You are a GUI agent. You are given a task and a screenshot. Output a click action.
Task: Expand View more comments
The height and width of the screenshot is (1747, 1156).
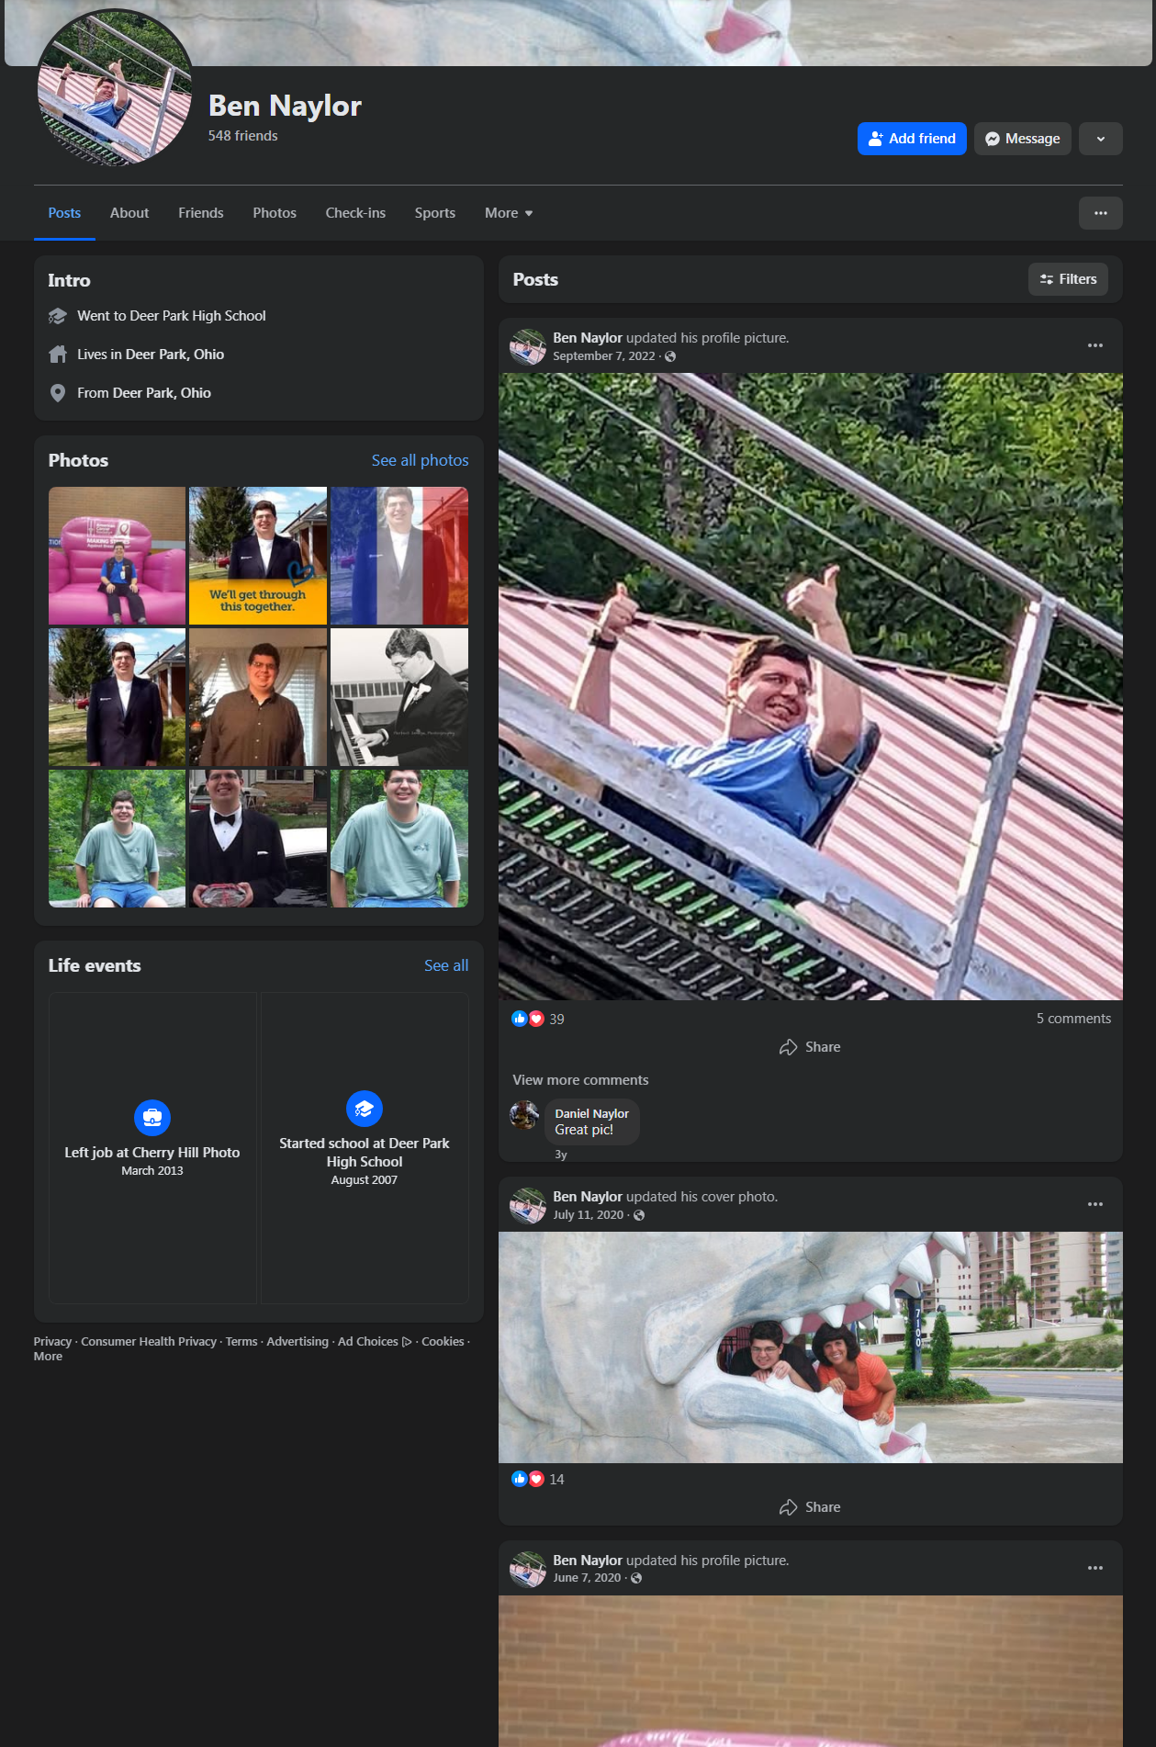580,1080
